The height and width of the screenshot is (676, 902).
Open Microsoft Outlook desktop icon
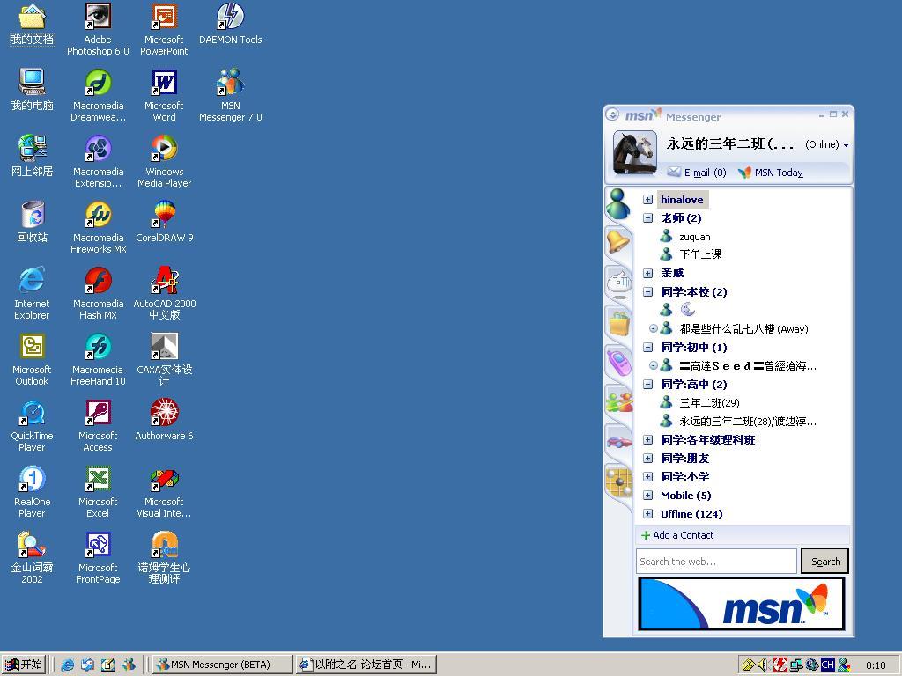pyautogui.click(x=32, y=360)
